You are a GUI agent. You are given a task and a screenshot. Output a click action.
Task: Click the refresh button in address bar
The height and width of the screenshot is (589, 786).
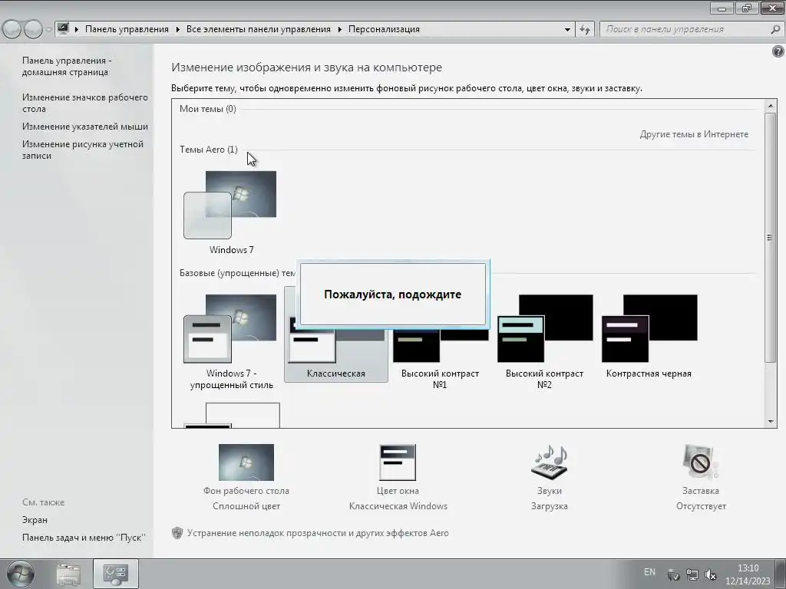584,30
